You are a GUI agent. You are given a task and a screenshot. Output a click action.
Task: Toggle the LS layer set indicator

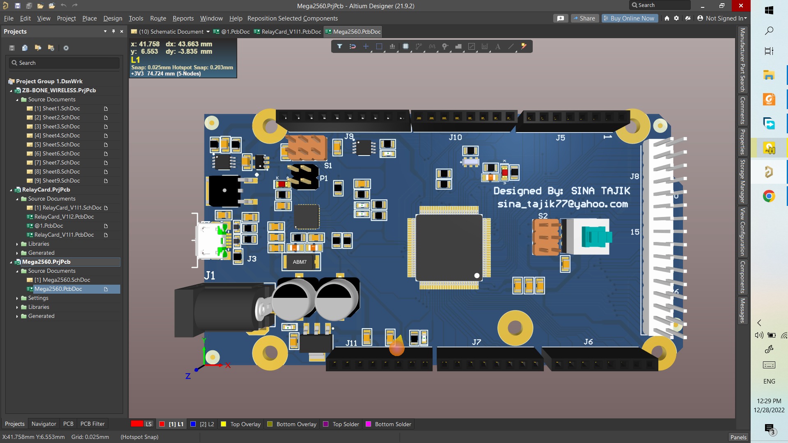tap(142, 424)
